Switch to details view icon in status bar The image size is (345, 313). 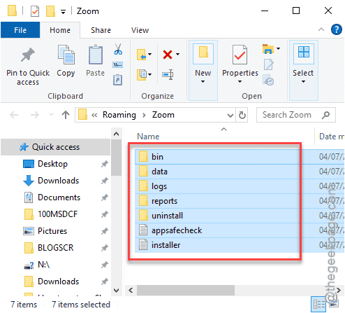(318, 305)
